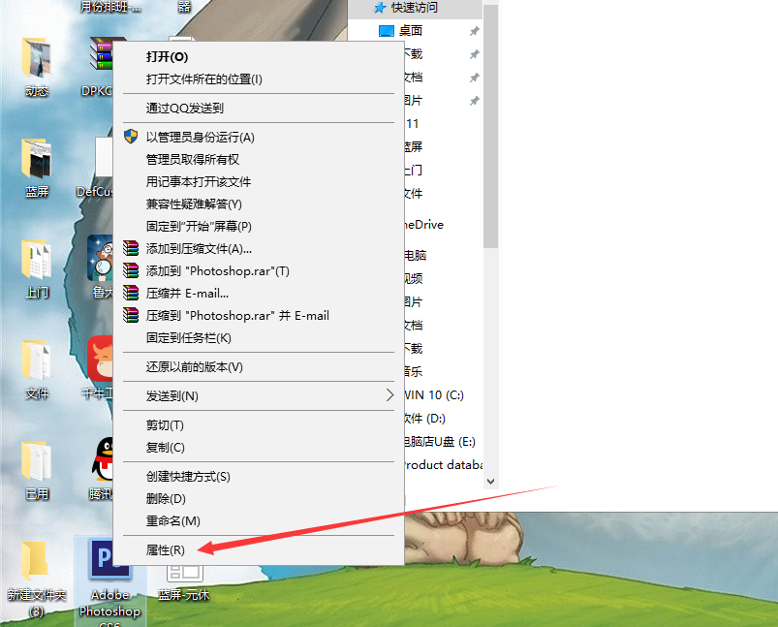Viewport: 778px width, 627px height.
Task: Click the 上门 folder desktop icon
Action: tap(36, 268)
